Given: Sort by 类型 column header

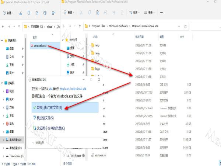Looking at the screenshot, I should tap(162, 37).
